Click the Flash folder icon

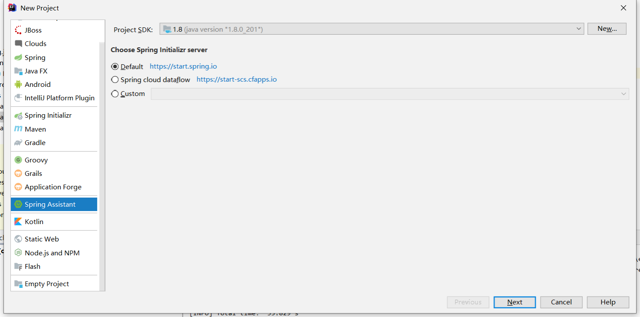pos(18,267)
